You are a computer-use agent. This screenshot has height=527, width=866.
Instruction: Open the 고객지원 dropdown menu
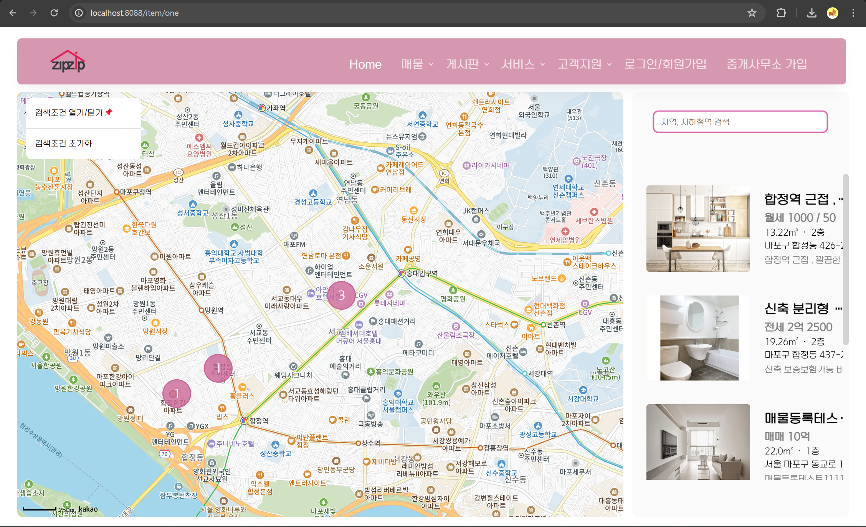(584, 64)
